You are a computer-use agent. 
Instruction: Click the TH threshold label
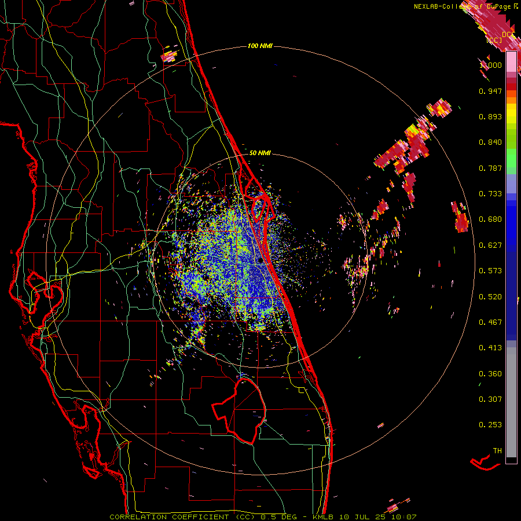(497, 451)
